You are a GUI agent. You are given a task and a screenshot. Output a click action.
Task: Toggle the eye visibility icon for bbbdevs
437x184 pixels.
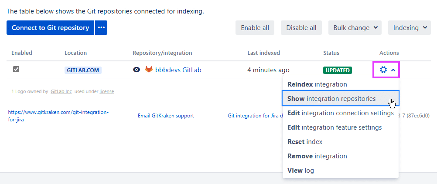137,70
